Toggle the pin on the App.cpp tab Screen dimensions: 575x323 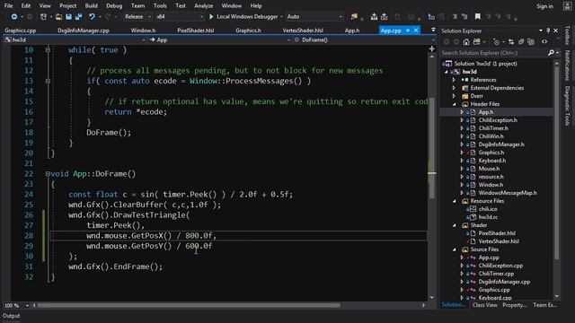(408, 31)
